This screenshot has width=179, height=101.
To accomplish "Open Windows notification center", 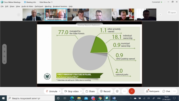I will point(174,98).
